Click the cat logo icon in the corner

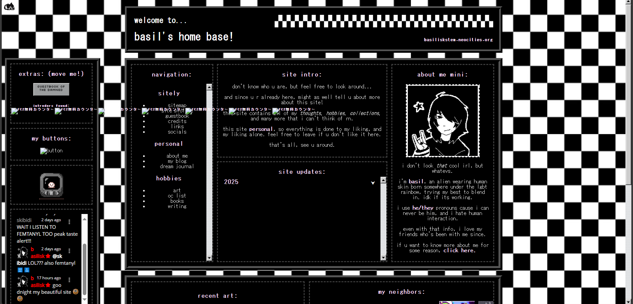pyautogui.click(x=9, y=6)
